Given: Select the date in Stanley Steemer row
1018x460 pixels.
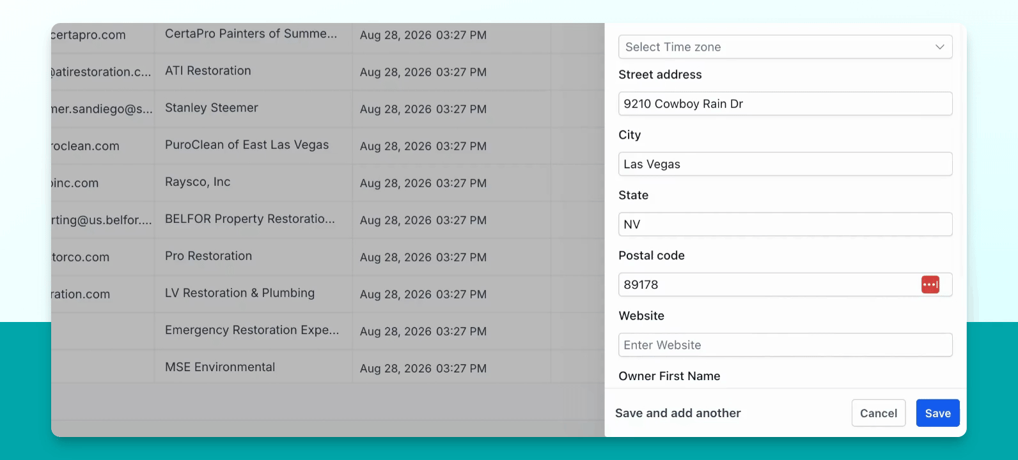Looking at the screenshot, I should coord(423,109).
